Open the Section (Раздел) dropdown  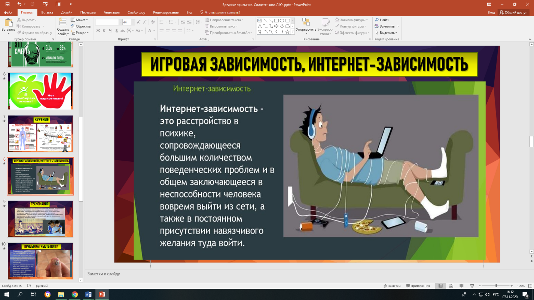pos(80,33)
